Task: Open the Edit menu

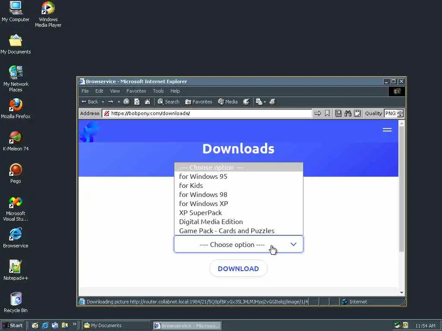Action: [x=99, y=91]
